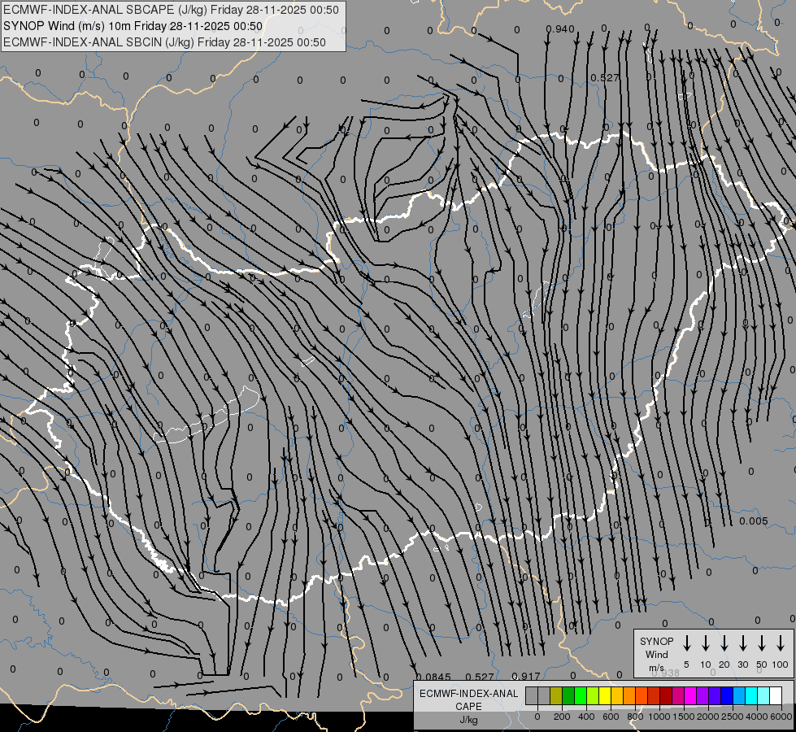Click the 6000 tick label on the CAPE scale

coord(781,717)
